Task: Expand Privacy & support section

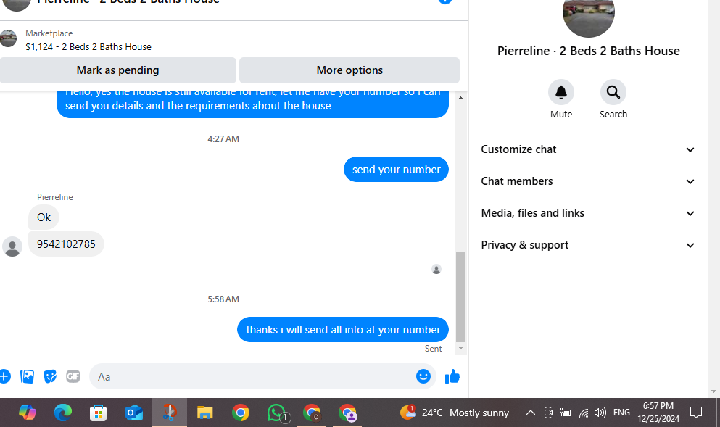Action: (587, 245)
